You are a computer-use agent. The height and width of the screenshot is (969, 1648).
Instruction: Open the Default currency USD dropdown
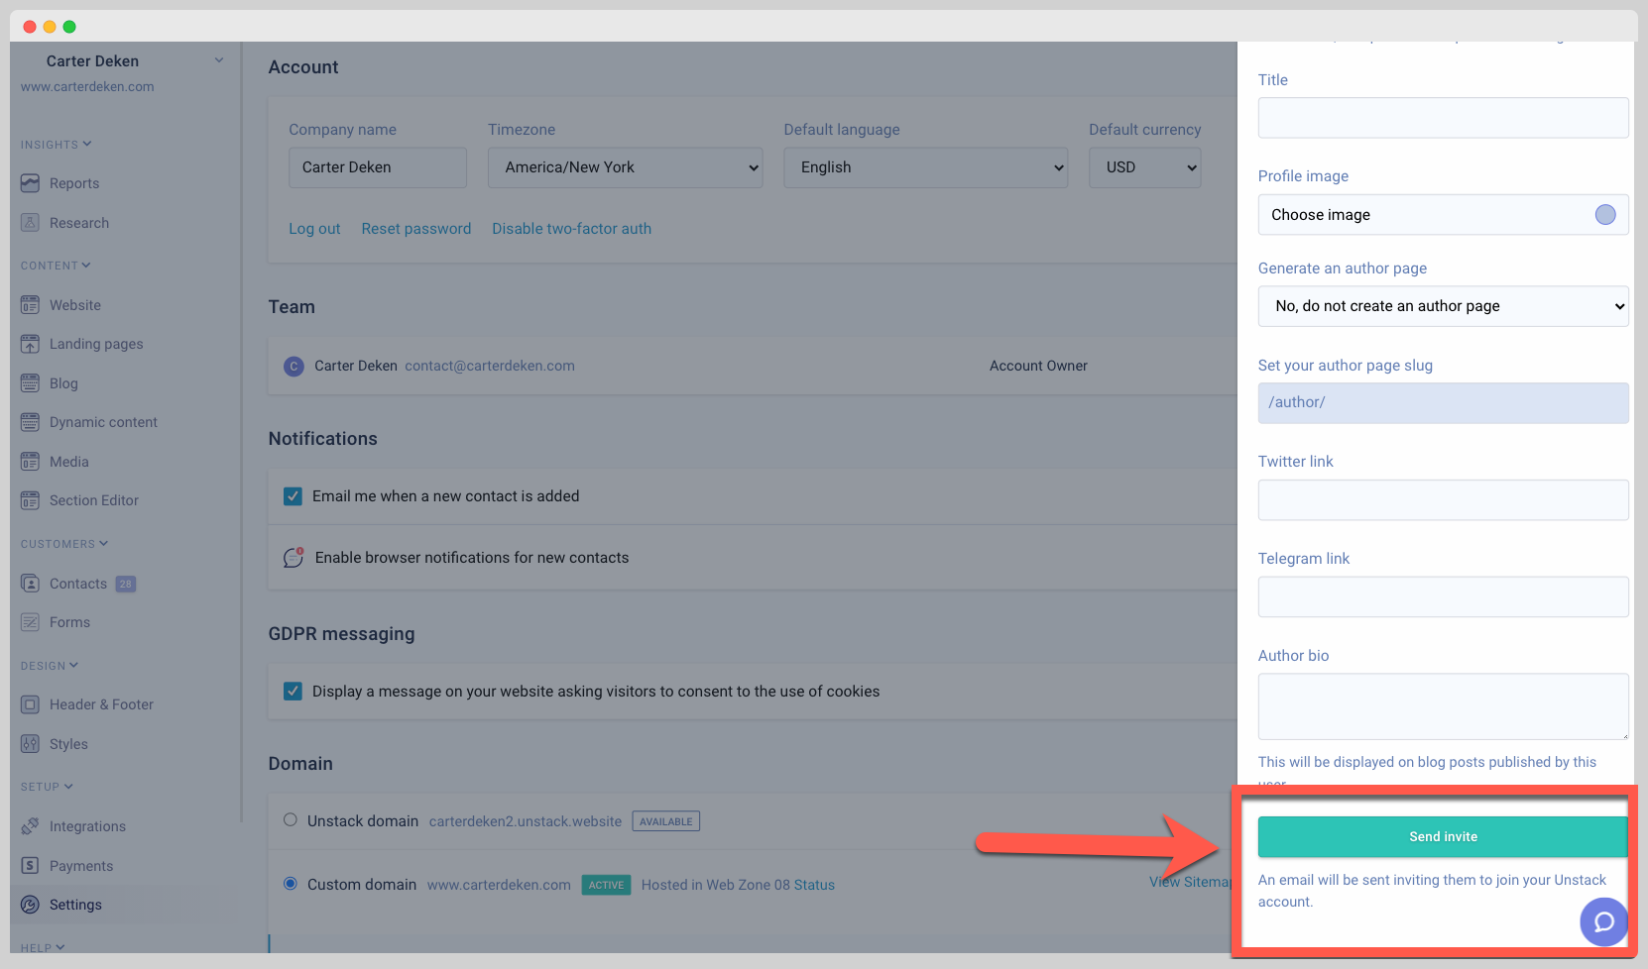[1144, 167]
